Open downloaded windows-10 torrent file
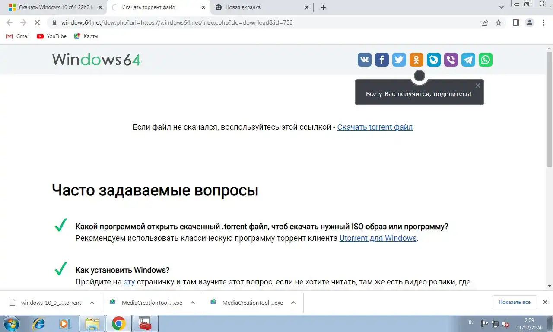Image resolution: width=553 pixels, height=332 pixels. pyautogui.click(x=45, y=303)
